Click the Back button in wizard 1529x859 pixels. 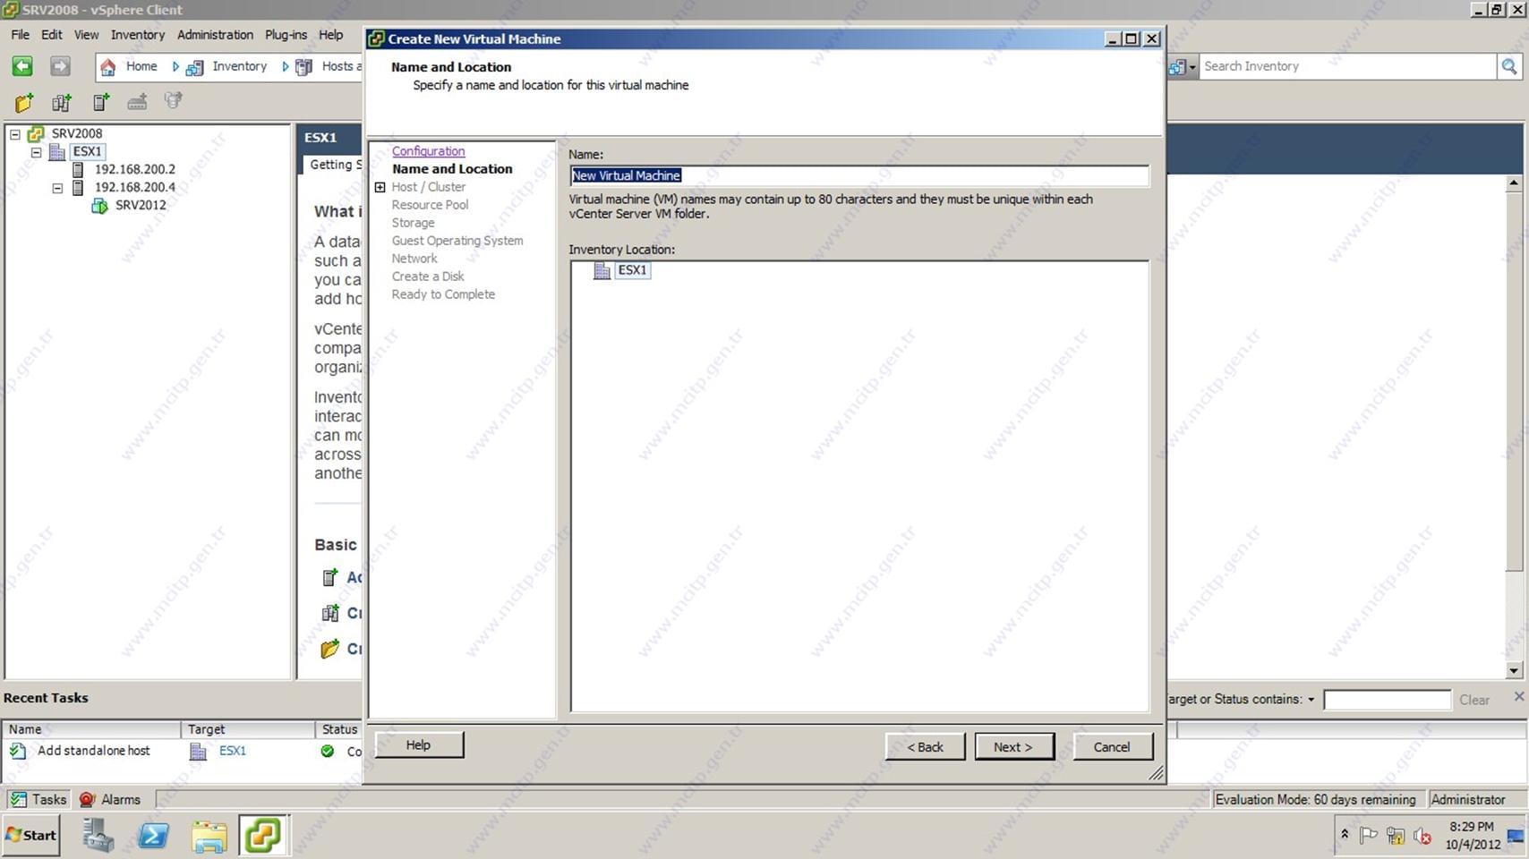pos(925,747)
